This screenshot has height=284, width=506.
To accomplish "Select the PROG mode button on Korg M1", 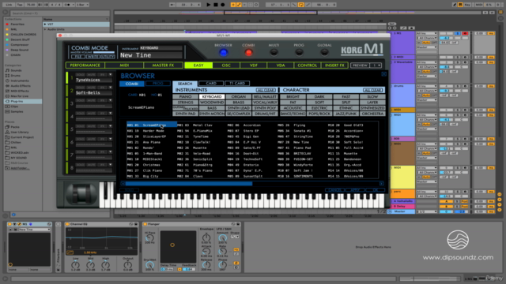I will pos(299,53).
